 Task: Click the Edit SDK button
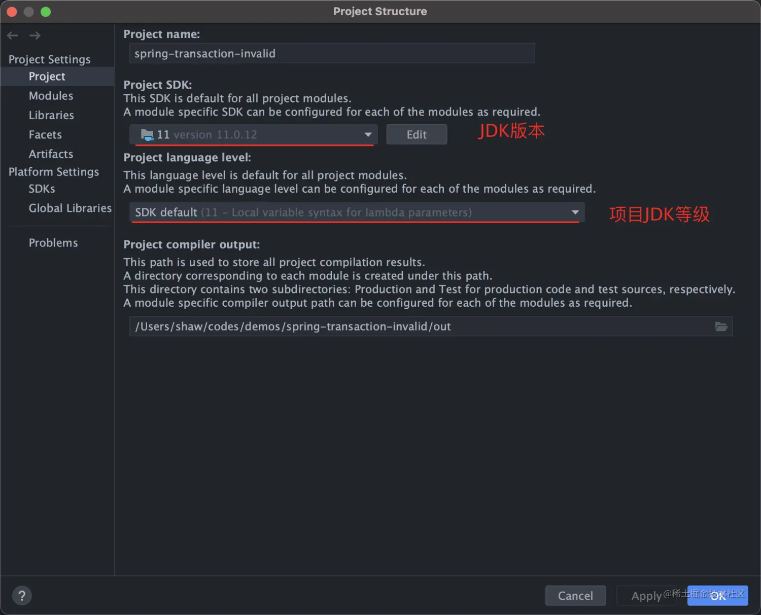click(417, 135)
